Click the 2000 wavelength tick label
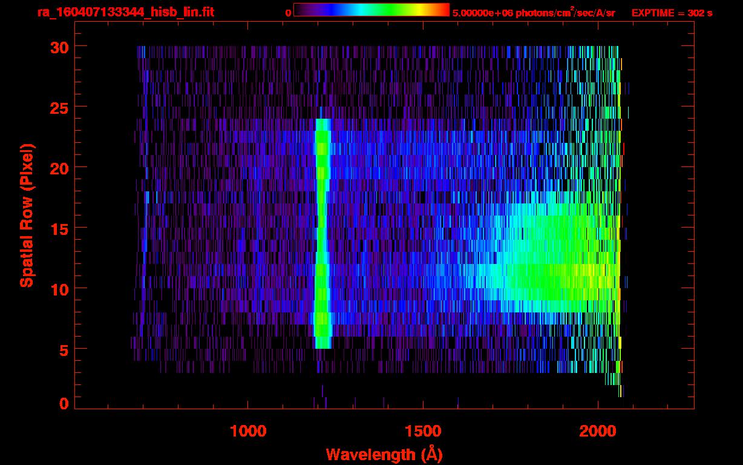This screenshot has height=465, width=743. pyautogui.click(x=598, y=431)
